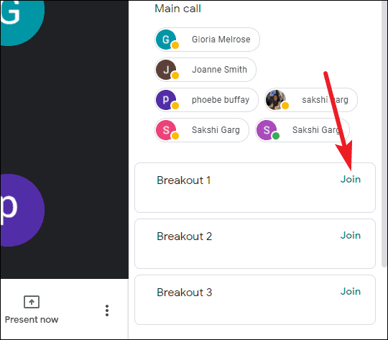Click the Breakout 2 room card title
This screenshot has width=388, height=340.
[x=185, y=236]
